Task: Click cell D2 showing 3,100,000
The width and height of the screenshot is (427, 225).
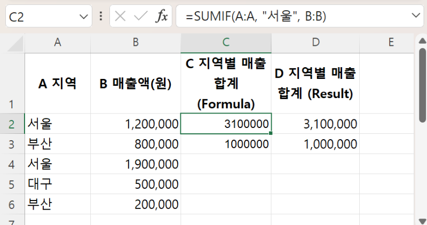Action: 315,124
